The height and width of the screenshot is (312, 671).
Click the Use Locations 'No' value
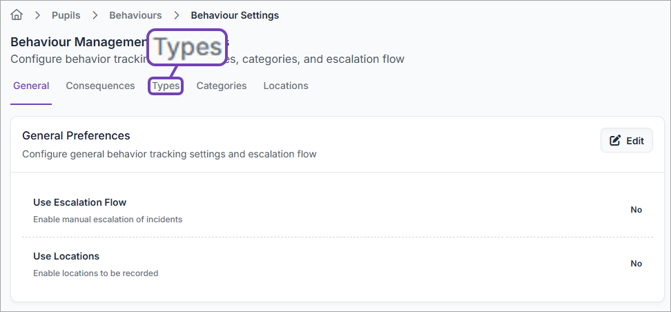click(x=636, y=264)
